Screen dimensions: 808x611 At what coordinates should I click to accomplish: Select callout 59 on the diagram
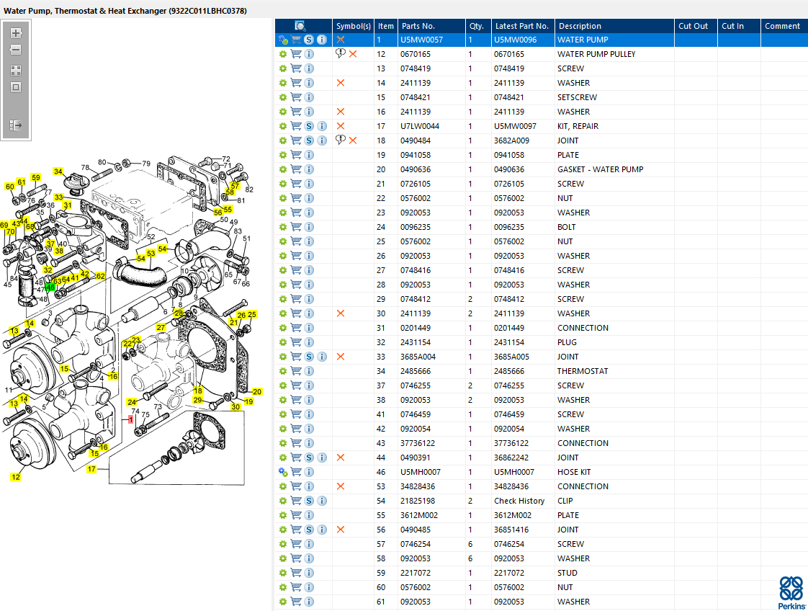(x=35, y=177)
